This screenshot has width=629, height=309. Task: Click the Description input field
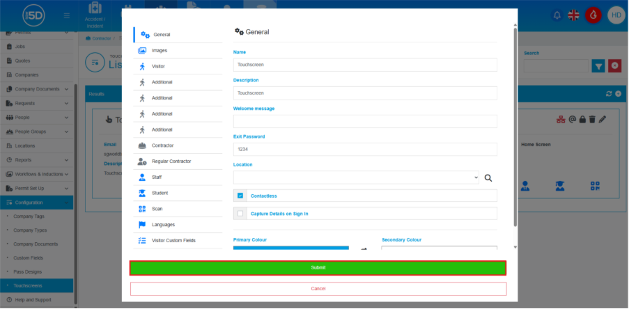pyautogui.click(x=365, y=93)
